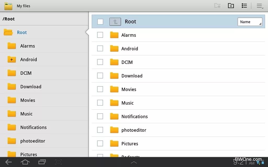Click the Movies name in main list
This screenshot has width=268, height=167.
[129, 90]
